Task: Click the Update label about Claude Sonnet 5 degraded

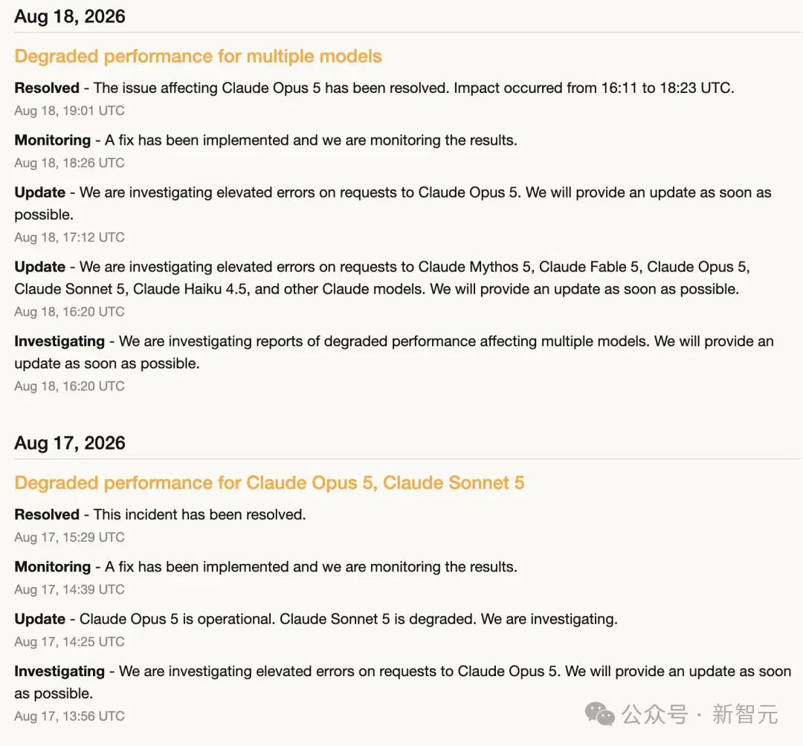Action: coord(40,619)
